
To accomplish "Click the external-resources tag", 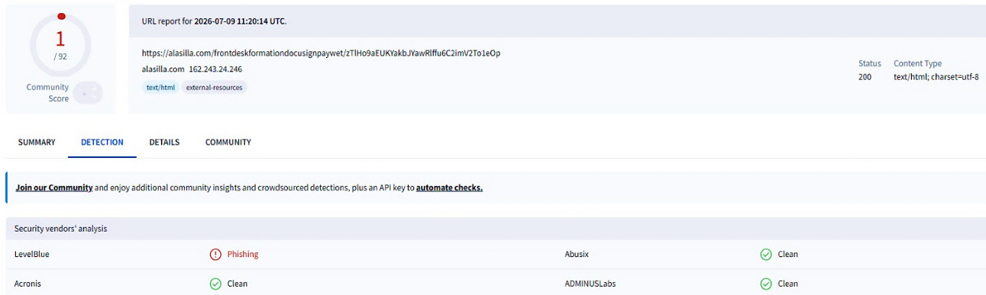I will [215, 88].
